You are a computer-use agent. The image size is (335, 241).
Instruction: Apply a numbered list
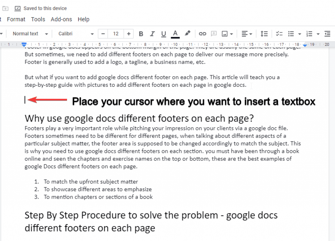click(309, 34)
